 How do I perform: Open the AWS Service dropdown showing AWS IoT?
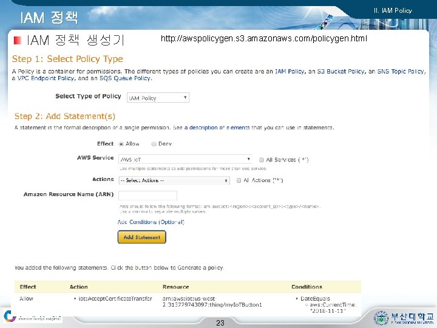pos(185,159)
